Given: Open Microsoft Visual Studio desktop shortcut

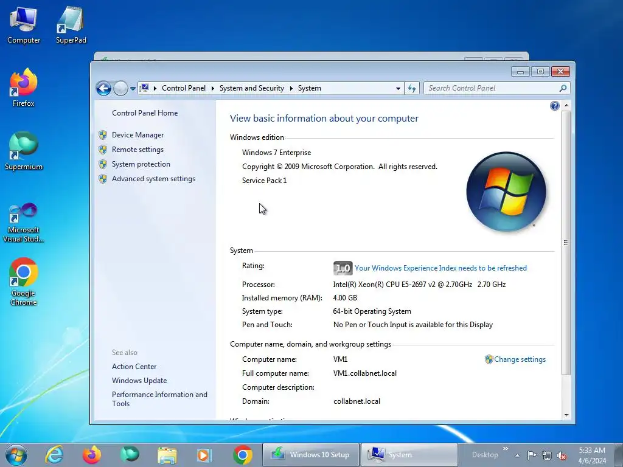Looking at the screenshot, I should [x=24, y=223].
